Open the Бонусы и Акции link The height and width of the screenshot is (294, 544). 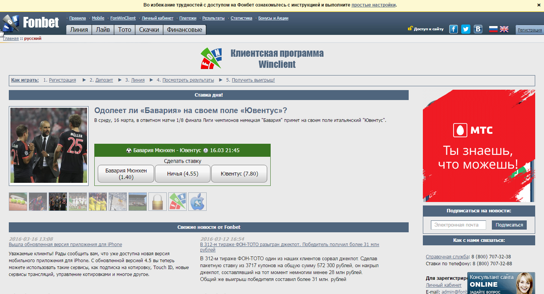click(x=273, y=18)
